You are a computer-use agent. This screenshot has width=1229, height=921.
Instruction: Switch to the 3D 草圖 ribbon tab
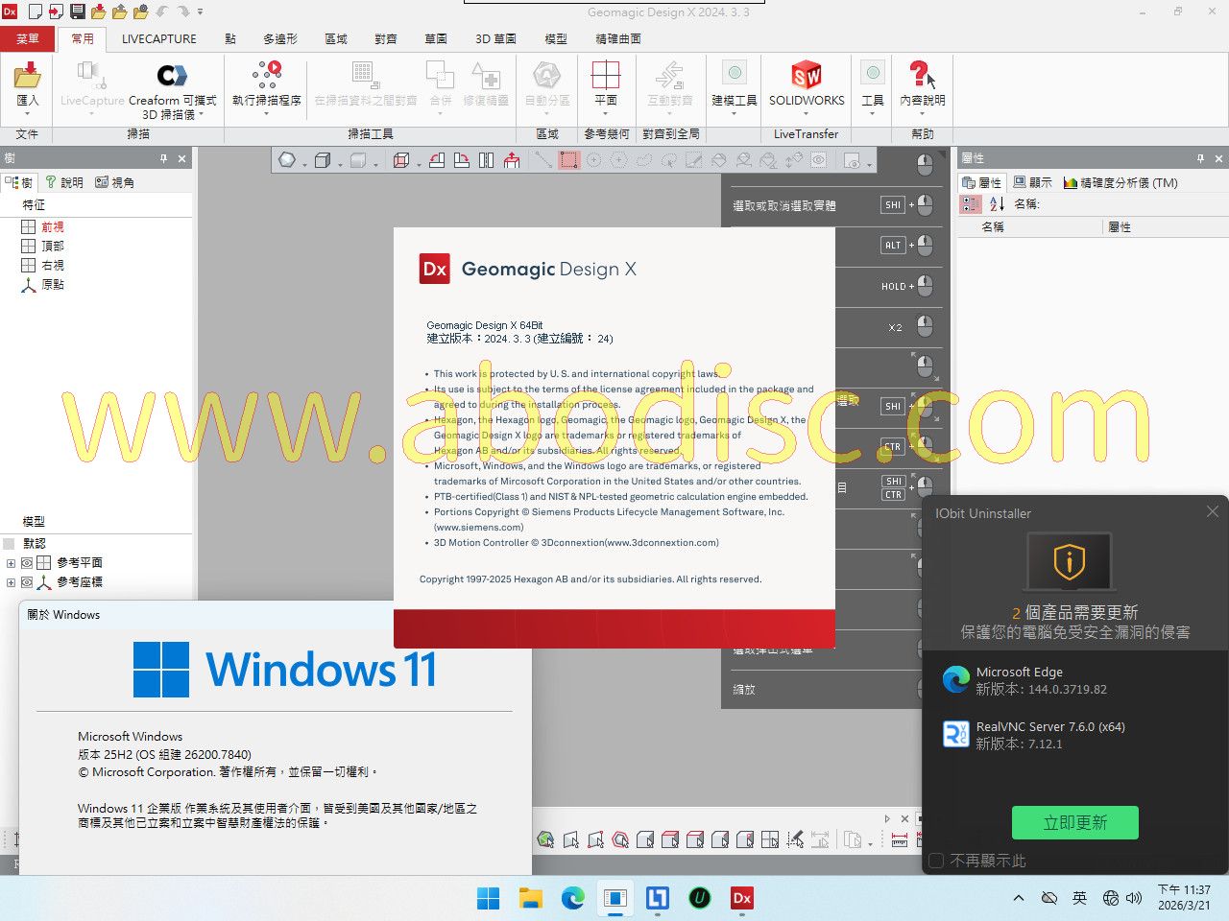click(x=495, y=38)
